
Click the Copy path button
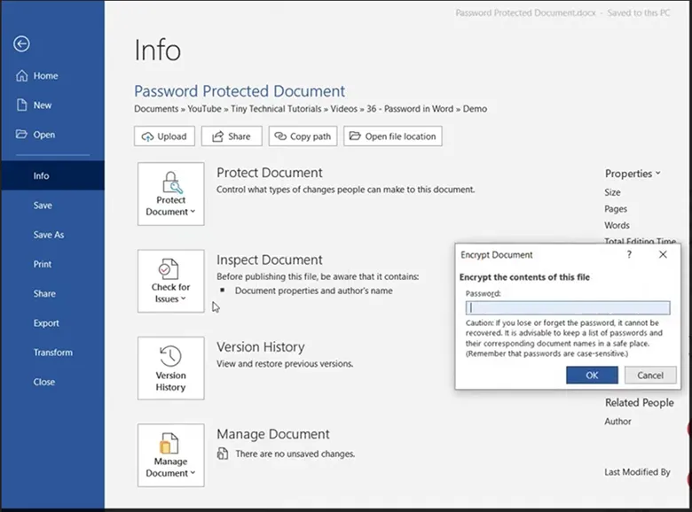click(x=302, y=136)
